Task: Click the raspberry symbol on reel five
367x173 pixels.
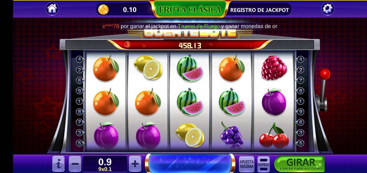Action: (x=274, y=68)
